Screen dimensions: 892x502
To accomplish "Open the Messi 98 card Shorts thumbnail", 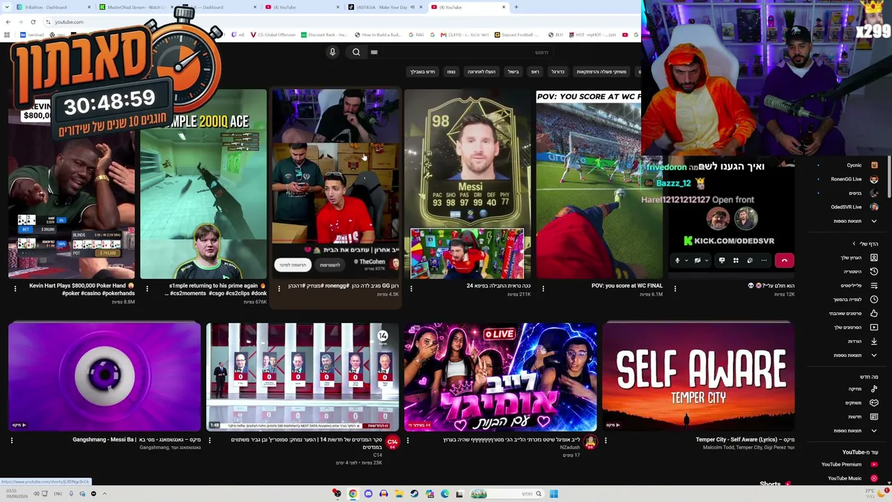I will pos(468,184).
